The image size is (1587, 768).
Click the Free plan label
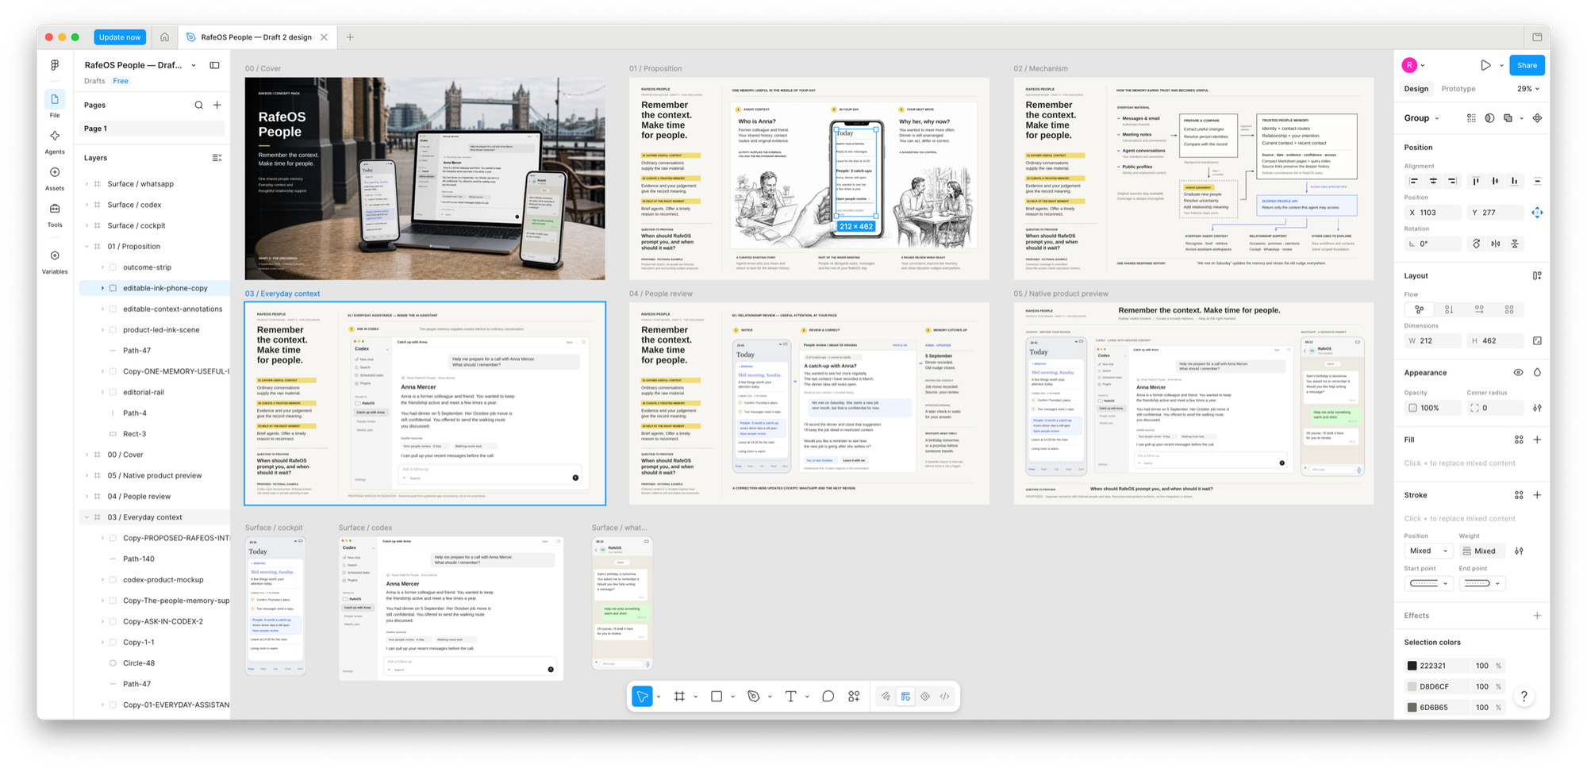[121, 81]
